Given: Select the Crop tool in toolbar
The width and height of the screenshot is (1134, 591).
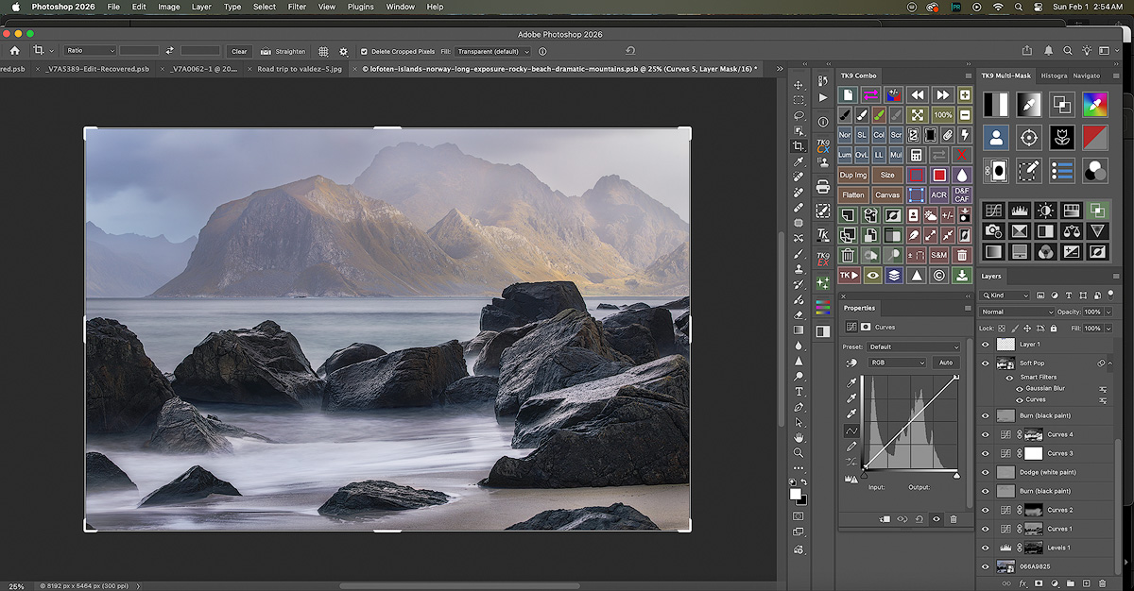Looking at the screenshot, I should (799, 146).
